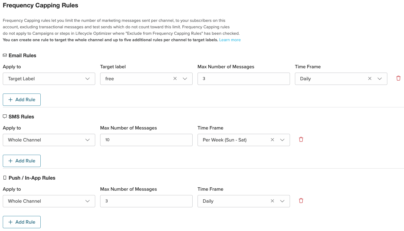Image resolution: width=404 pixels, height=231 pixels.
Task: Clear the Per Week (Sun - Sat) selection
Action: click(272, 140)
